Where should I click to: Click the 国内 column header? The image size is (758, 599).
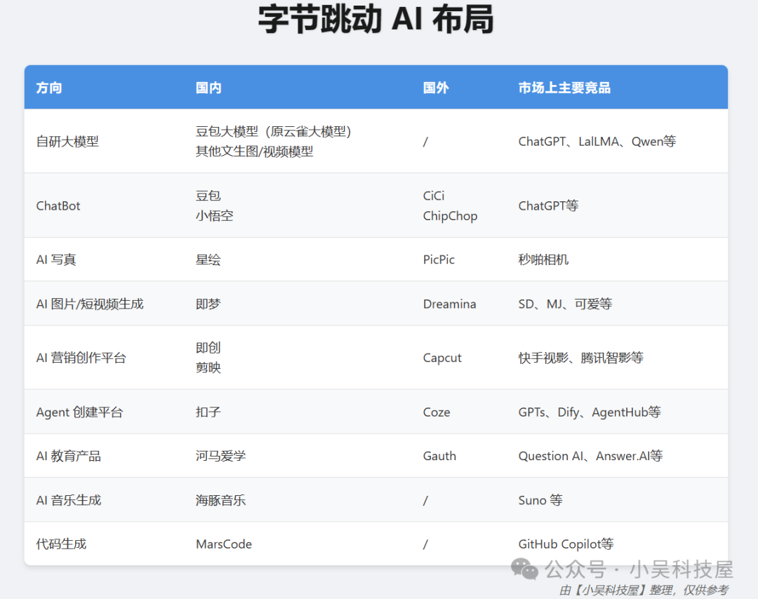point(208,88)
